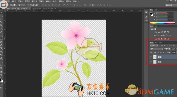This screenshot has height=97, width=177.
Task: Open the auto-select 组 dropdown
Action: (21, 5)
